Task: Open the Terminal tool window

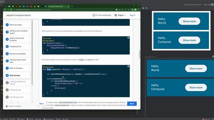Action: coord(30,119)
